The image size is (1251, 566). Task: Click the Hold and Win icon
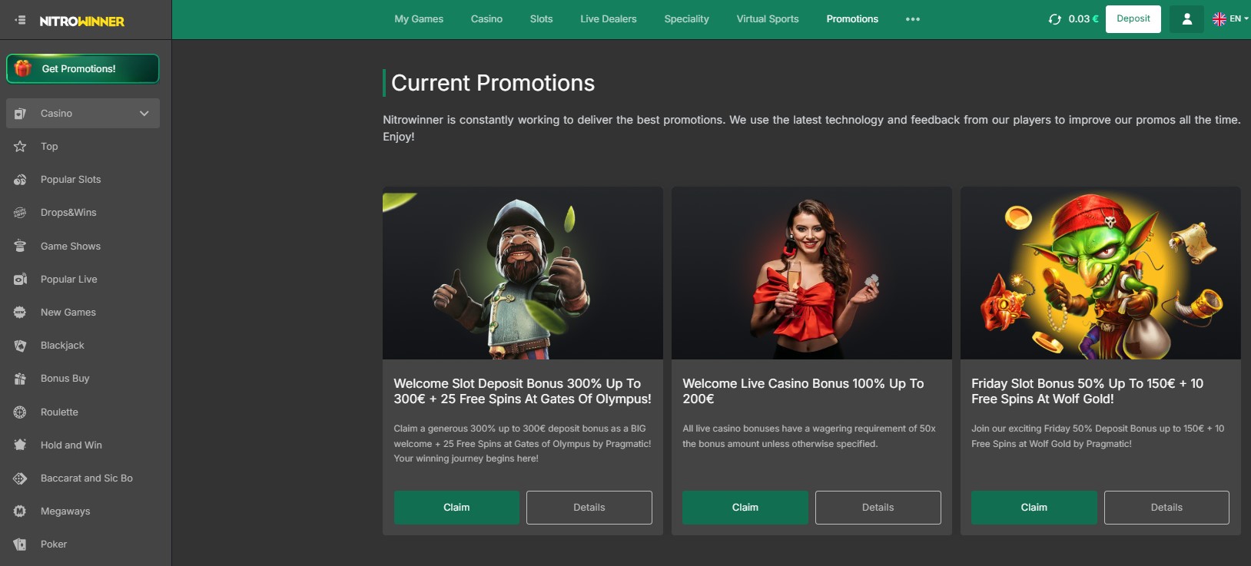tap(20, 445)
